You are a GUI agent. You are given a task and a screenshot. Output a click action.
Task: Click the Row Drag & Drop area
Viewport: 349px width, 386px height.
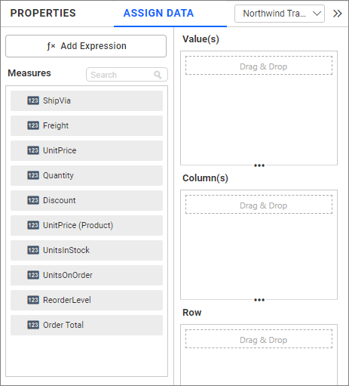tap(259, 339)
